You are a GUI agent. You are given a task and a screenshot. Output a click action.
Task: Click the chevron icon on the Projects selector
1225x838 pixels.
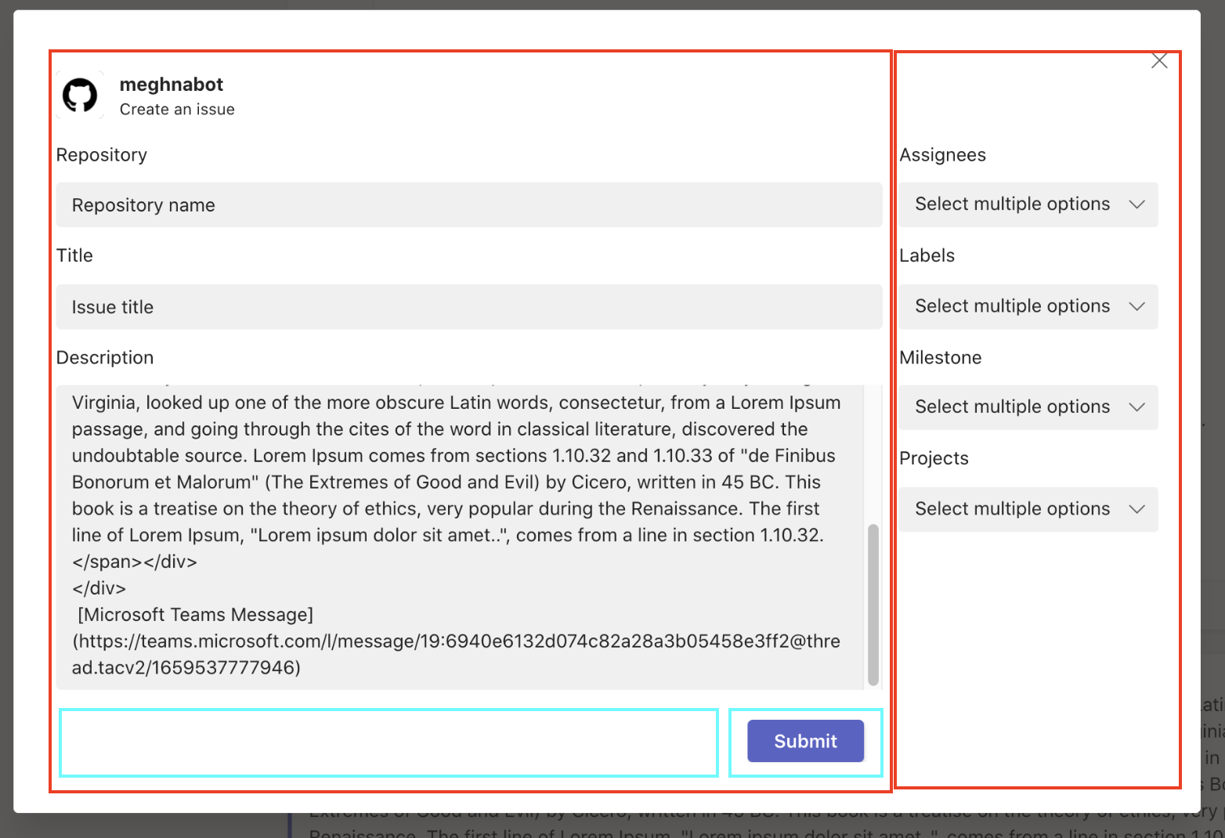[x=1137, y=509]
